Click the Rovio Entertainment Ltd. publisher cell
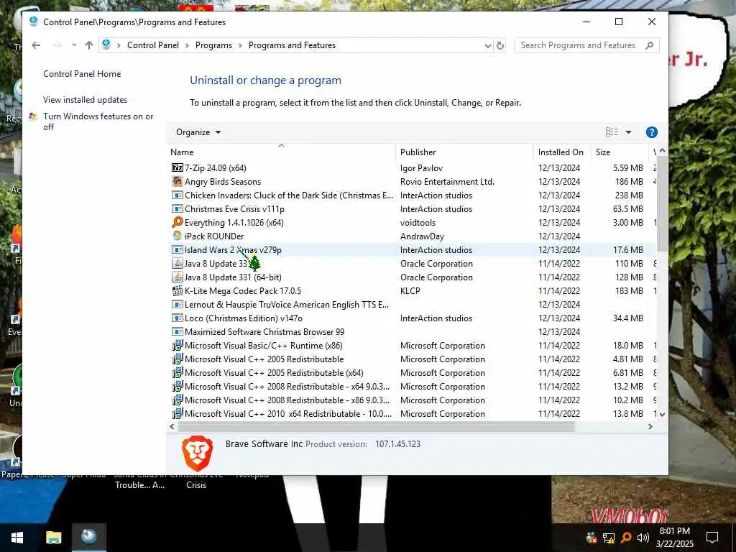 [x=447, y=181]
